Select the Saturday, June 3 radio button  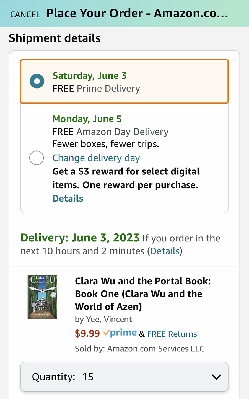pos(37,81)
